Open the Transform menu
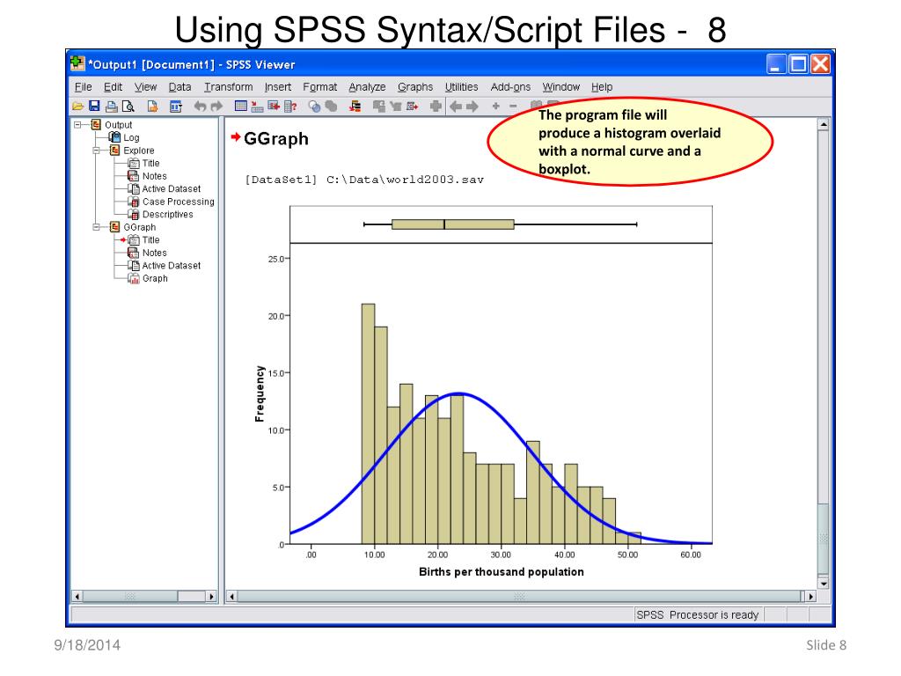 (x=228, y=87)
